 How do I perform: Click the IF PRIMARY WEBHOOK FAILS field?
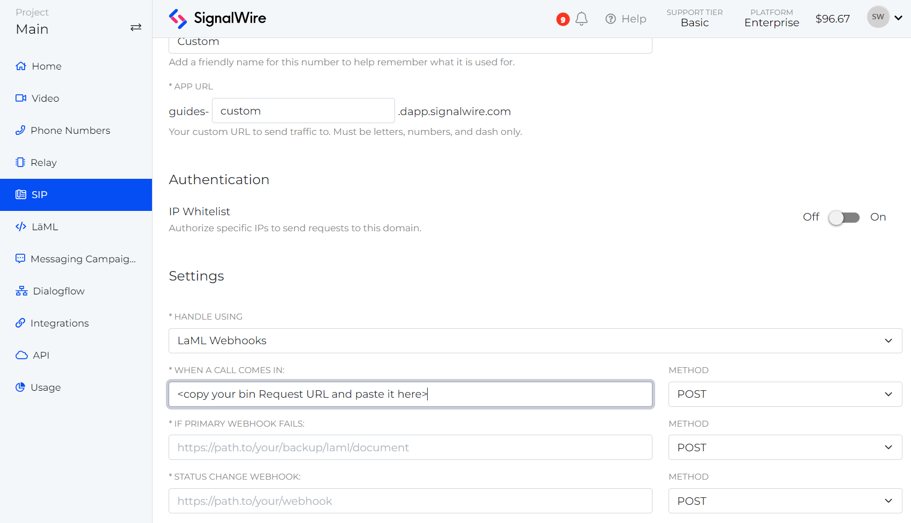[x=410, y=447]
